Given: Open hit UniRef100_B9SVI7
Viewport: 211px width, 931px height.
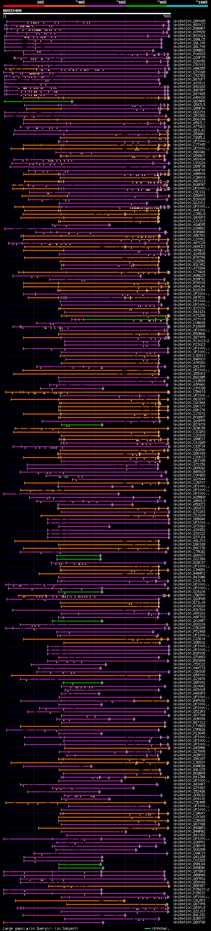Looking at the screenshot, I should (x=189, y=25).
